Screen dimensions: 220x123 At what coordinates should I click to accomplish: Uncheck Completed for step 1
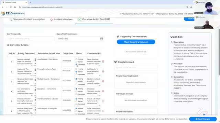pyautogui.click(x=76, y=65)
